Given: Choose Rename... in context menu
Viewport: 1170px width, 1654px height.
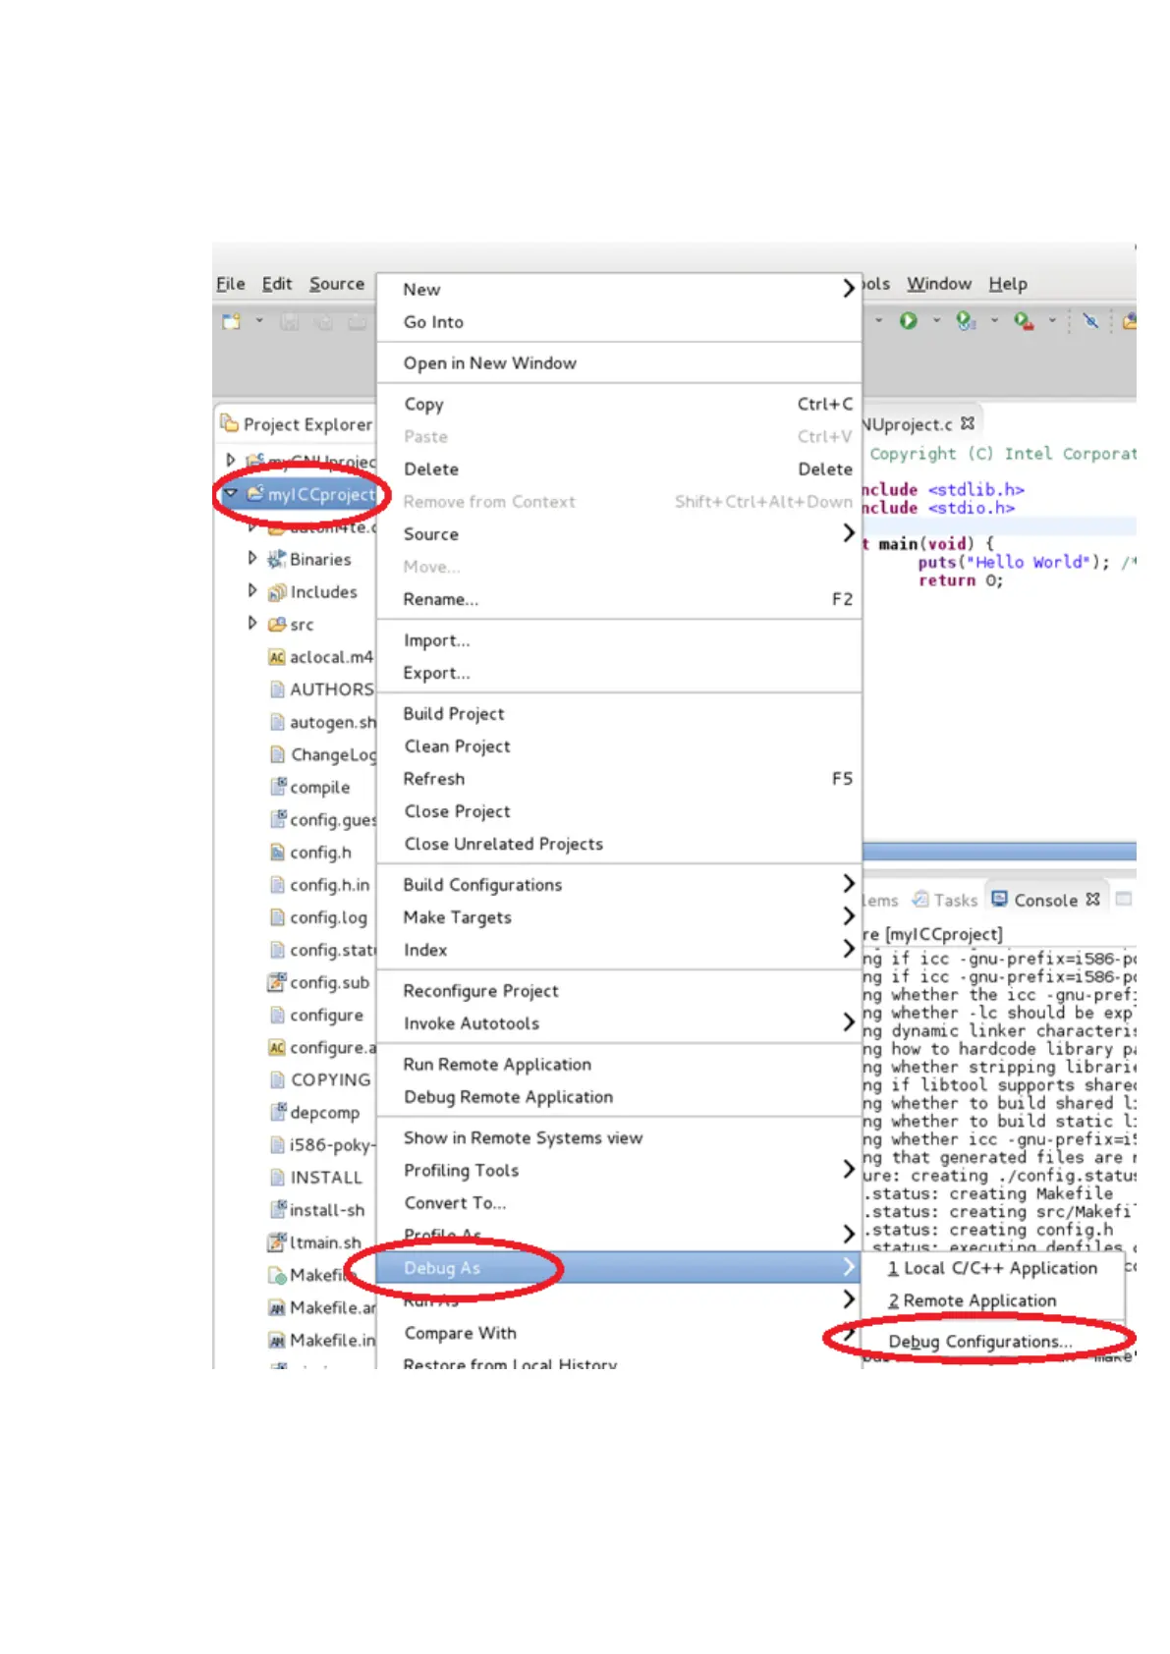Looking at the screenshot, I should (619, 599).
